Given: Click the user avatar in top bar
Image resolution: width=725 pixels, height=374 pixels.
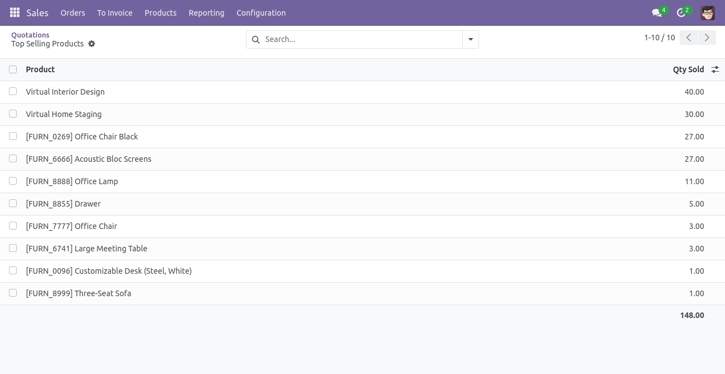Looking at the screenshot, I should click(707, 13).
